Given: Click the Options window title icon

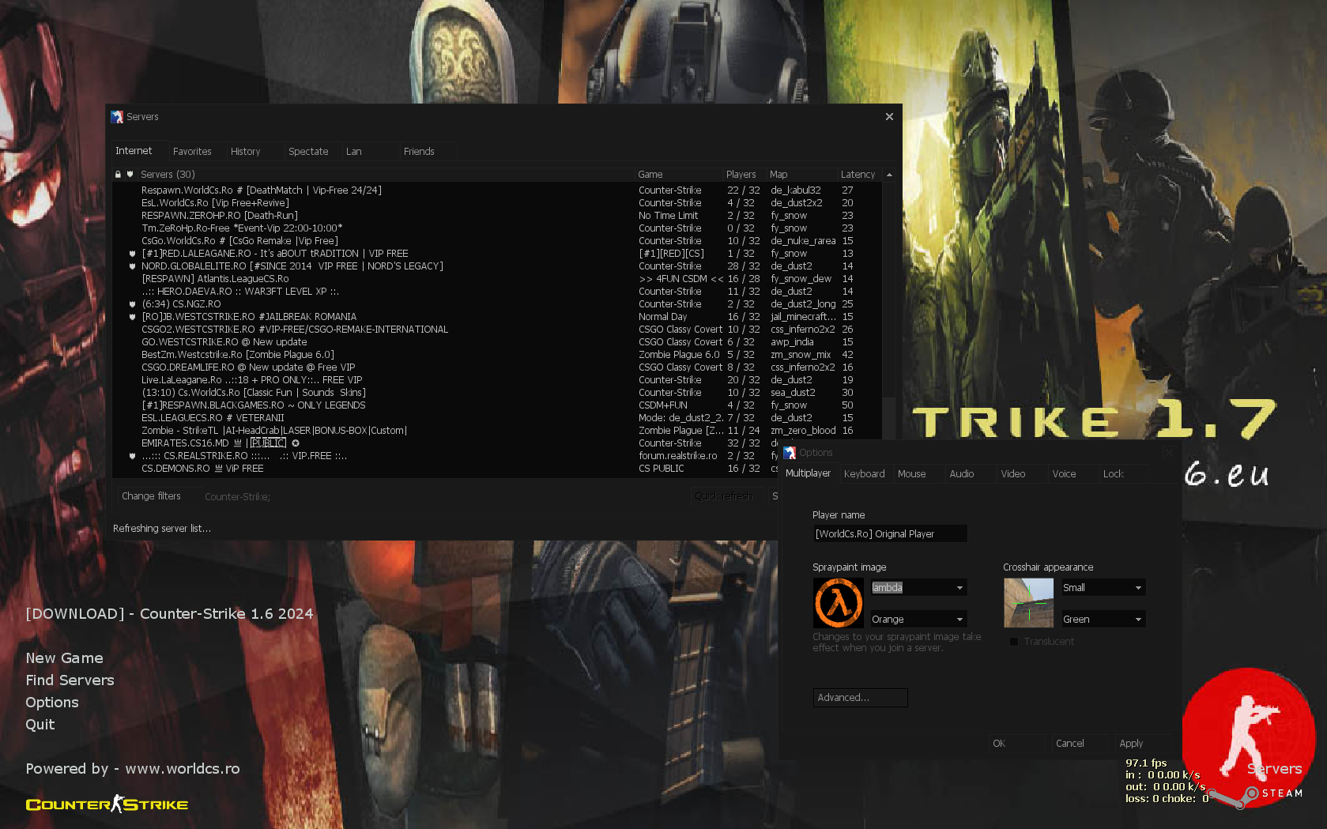Looking at the screenshot, I should click(x=790, y=453).
